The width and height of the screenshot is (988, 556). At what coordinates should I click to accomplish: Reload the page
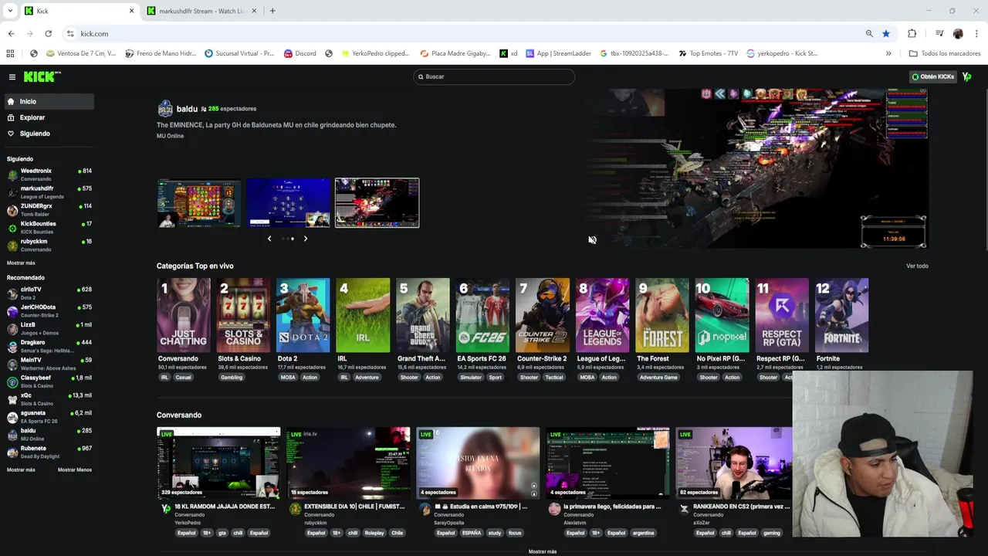coord(48,33)
